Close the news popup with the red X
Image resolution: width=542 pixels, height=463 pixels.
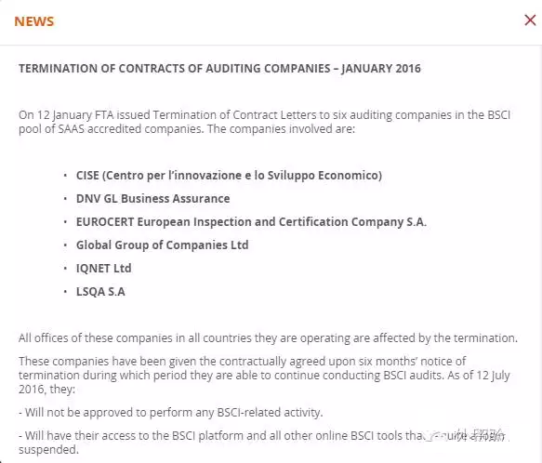pyautogui.click(x=530, y=20)
